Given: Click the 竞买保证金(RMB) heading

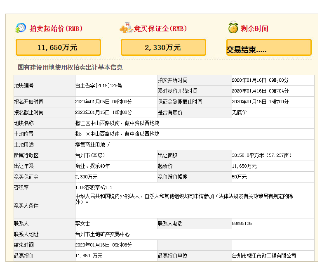Looking at the screenshot, I should (160, 28).
